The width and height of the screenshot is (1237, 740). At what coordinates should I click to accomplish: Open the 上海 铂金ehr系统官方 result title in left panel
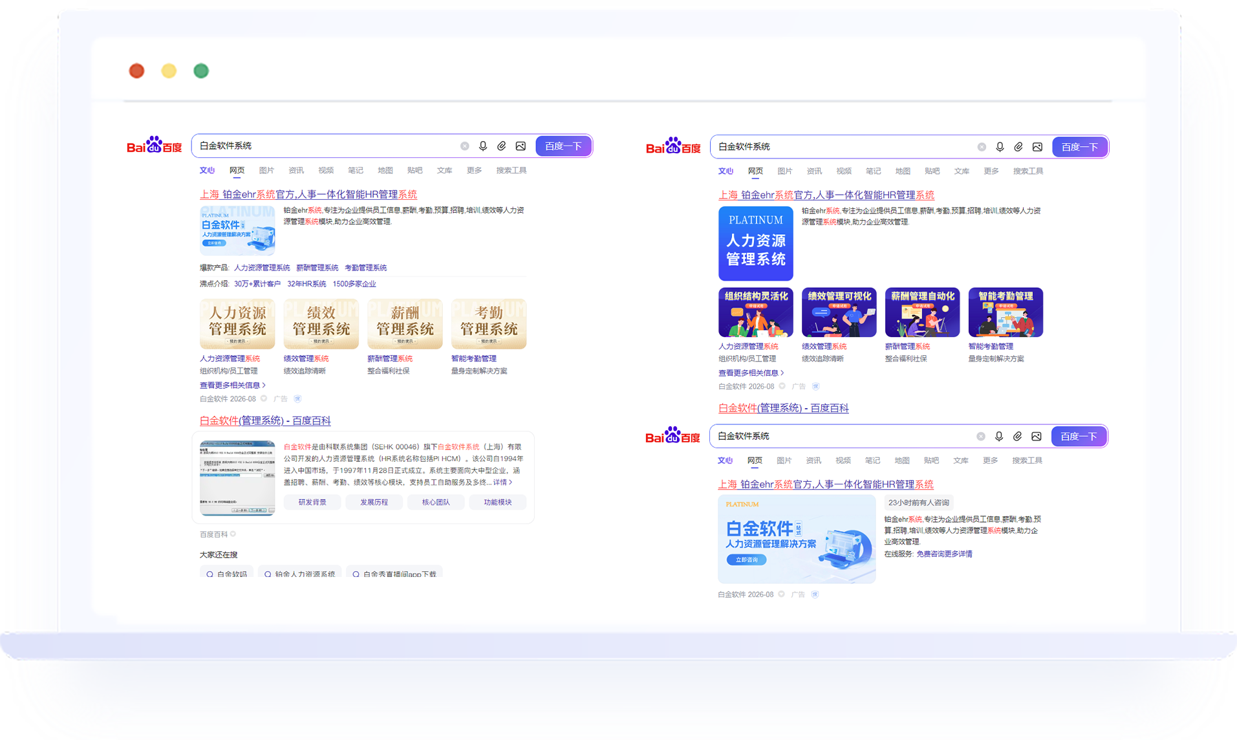(x=308, y=195)
